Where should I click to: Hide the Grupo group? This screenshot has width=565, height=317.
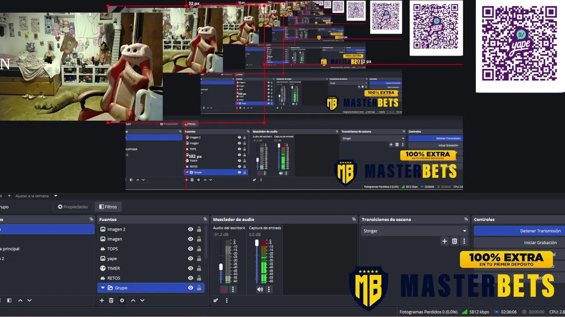(191, 288)
